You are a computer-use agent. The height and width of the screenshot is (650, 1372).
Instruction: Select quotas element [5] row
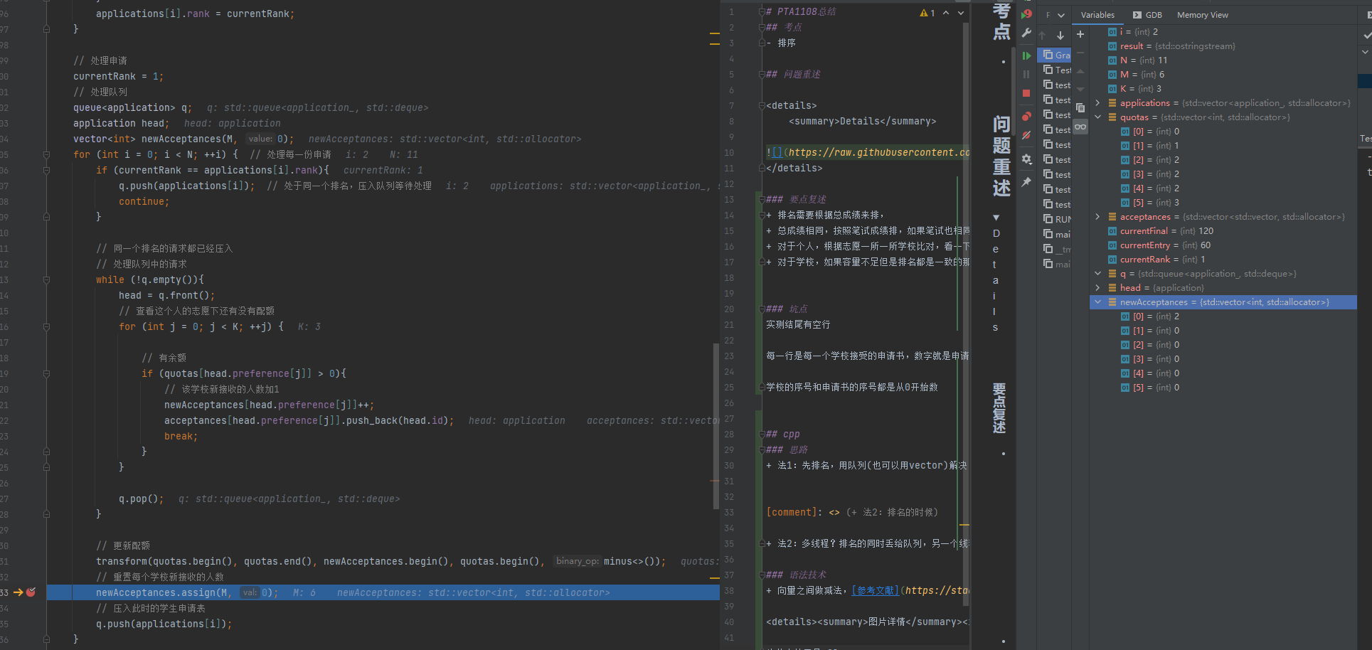coord(1223,203)
